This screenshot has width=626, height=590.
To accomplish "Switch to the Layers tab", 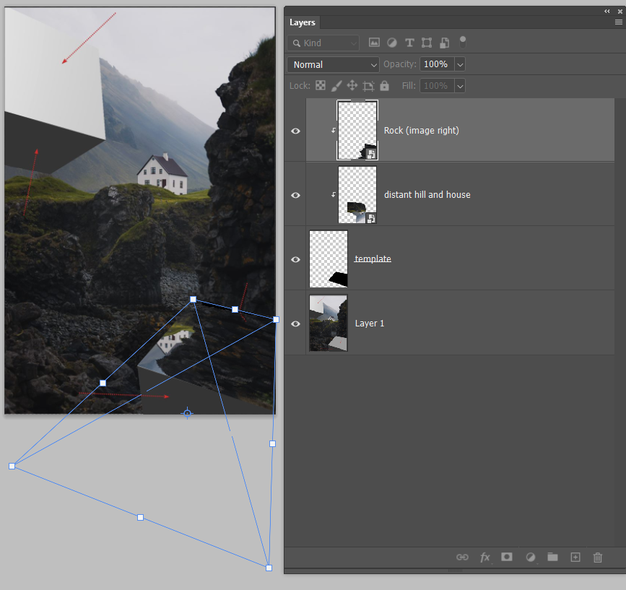I will 302,22.
